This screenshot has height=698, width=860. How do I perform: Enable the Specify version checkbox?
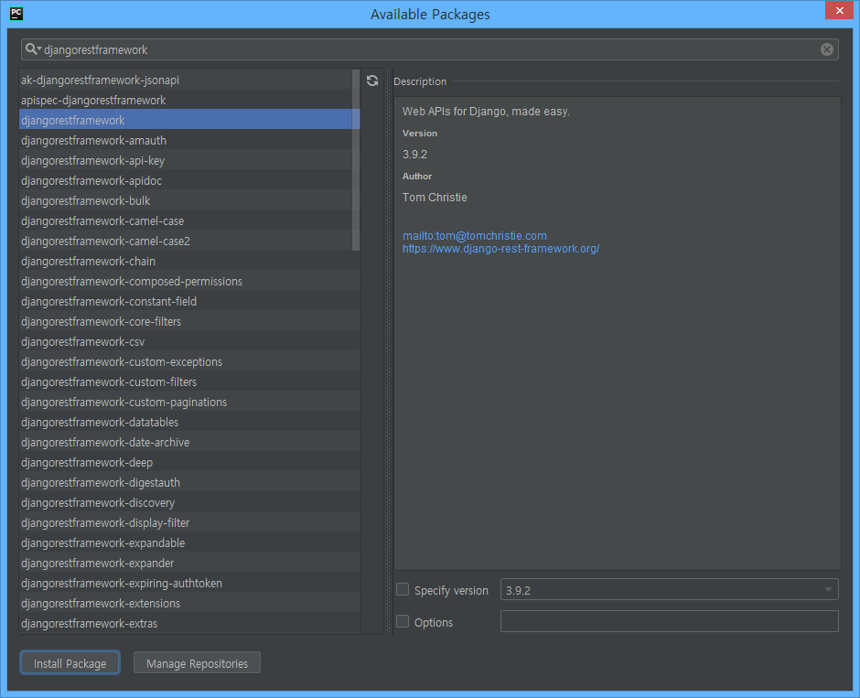click(x=403, y=589)
